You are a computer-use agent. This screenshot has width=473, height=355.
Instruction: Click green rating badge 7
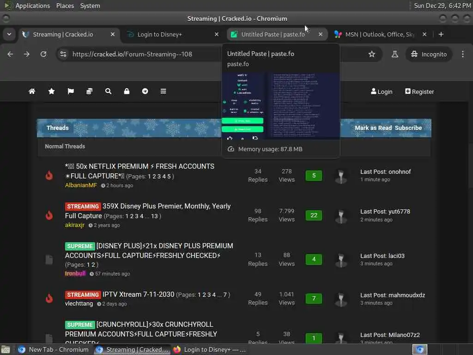[x=314, y=299]
